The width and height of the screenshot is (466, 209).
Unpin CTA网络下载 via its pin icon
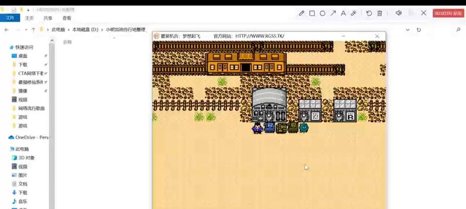(46, 73)
